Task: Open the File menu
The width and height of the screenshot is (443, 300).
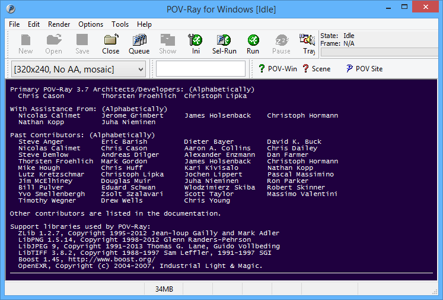Action: pyautogui.click(x=14, y=24)
